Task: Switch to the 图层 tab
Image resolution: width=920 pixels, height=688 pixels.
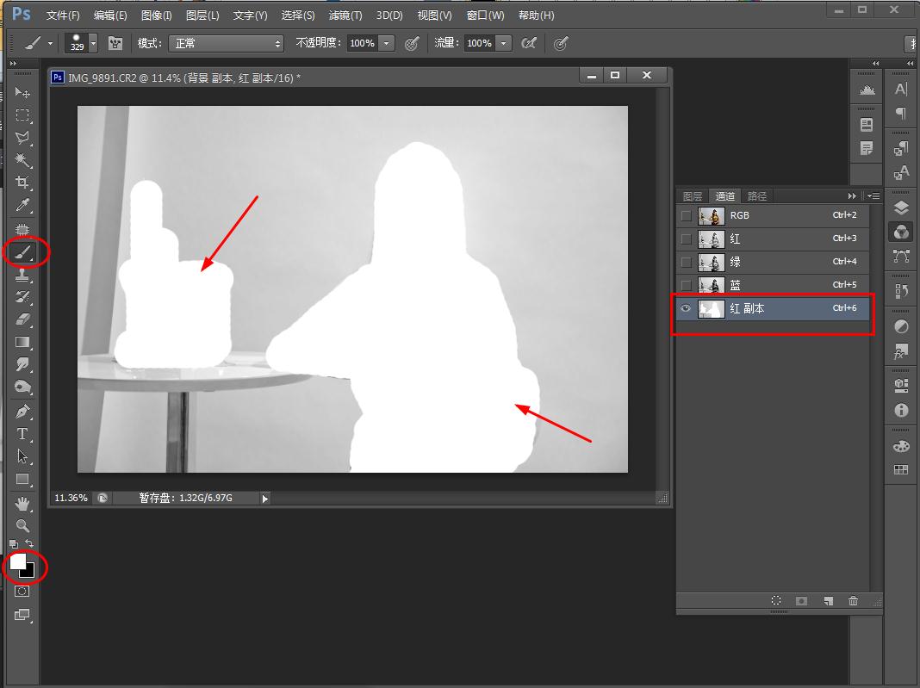Action: (693, 196)
